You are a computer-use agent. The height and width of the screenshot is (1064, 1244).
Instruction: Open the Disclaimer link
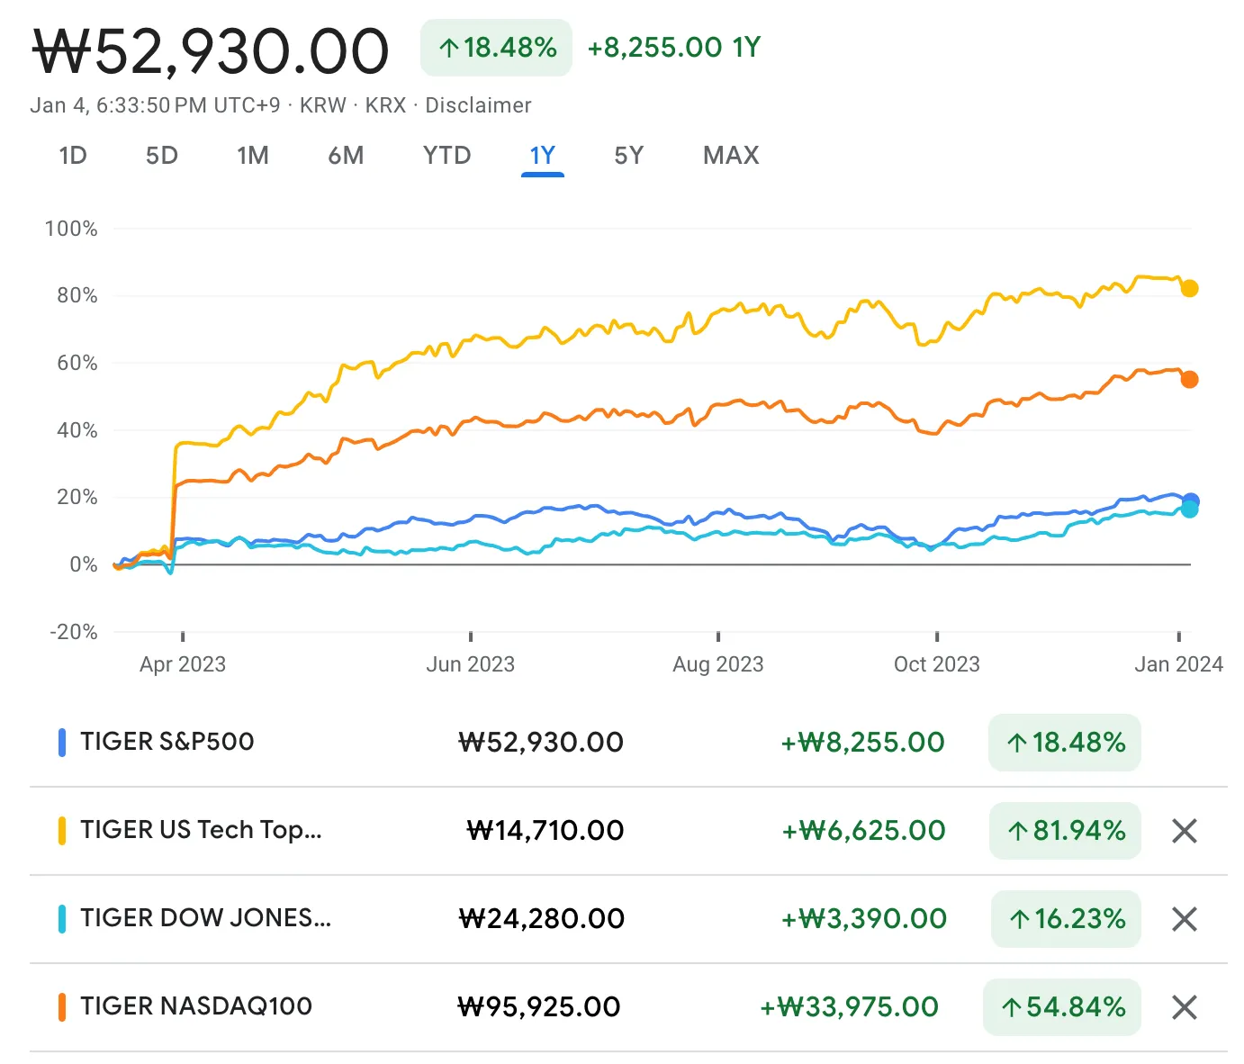[x=478, y=104]
